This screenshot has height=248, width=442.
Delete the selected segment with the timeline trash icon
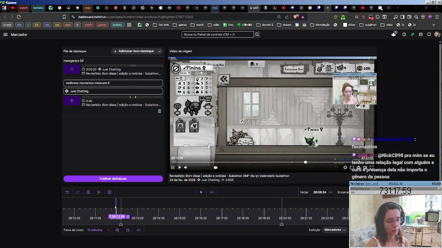click(88, 192)
